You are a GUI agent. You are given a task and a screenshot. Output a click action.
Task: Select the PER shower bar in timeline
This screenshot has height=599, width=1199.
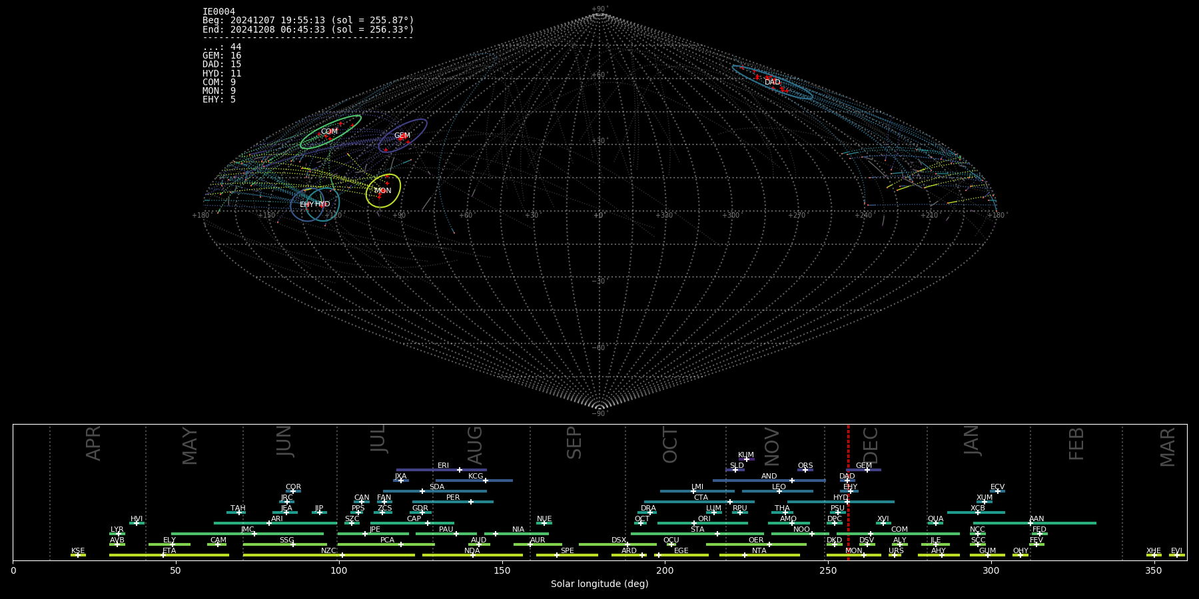453,502
